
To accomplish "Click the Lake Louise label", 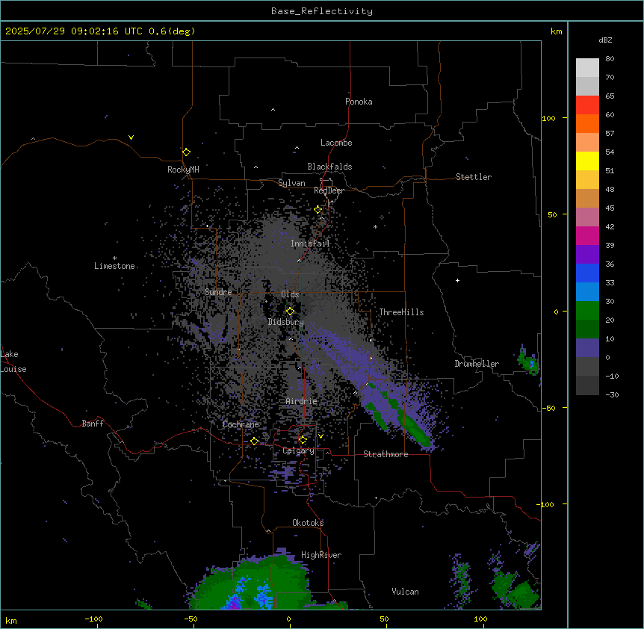I will (x=13, y=362).
